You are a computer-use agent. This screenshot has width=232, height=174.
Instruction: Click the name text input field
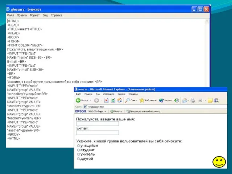pos(98,124)
